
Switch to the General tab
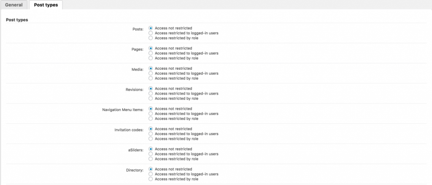coord(14,5)
